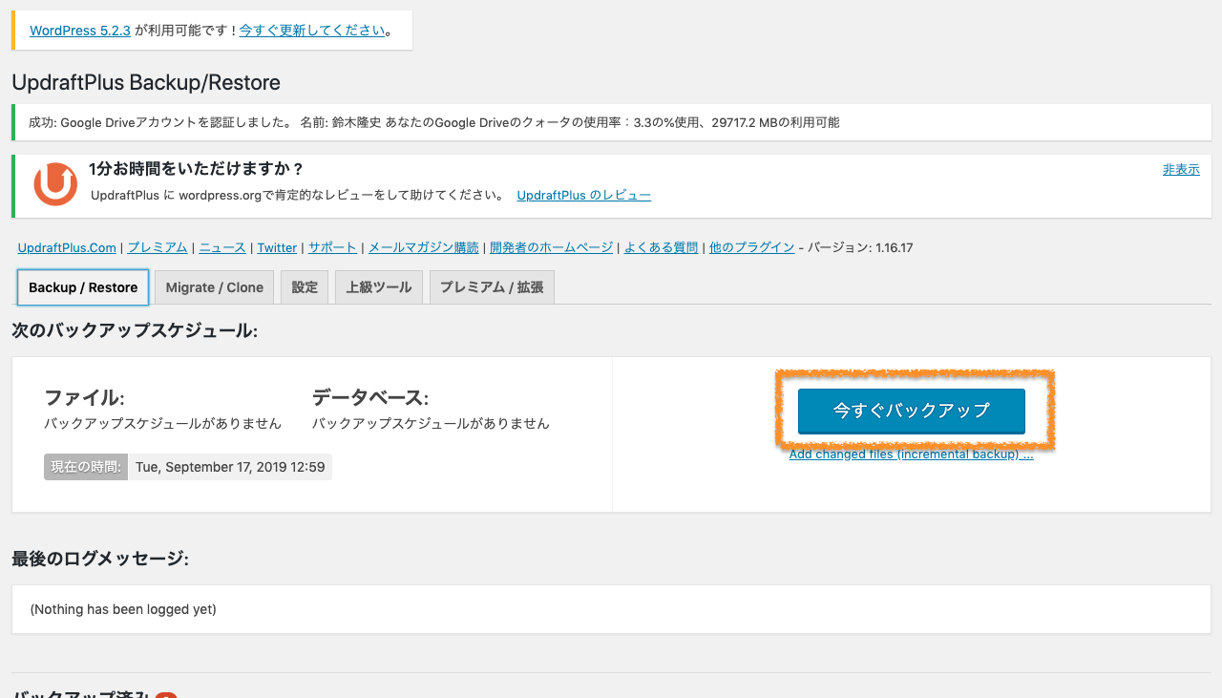Select the Backup / Restore tab
The height and width of the screenshot is (698, 1222).
83,287
